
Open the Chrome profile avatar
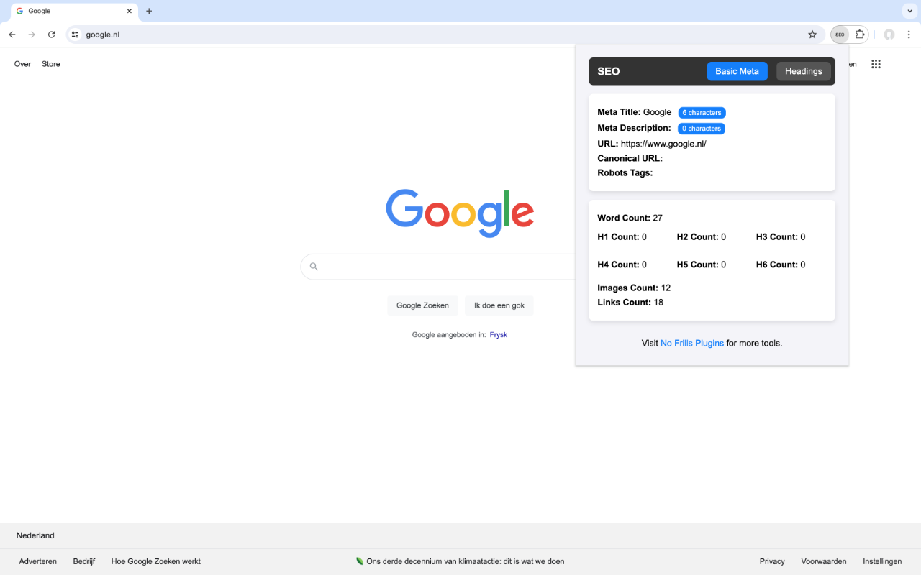(889, 34)
